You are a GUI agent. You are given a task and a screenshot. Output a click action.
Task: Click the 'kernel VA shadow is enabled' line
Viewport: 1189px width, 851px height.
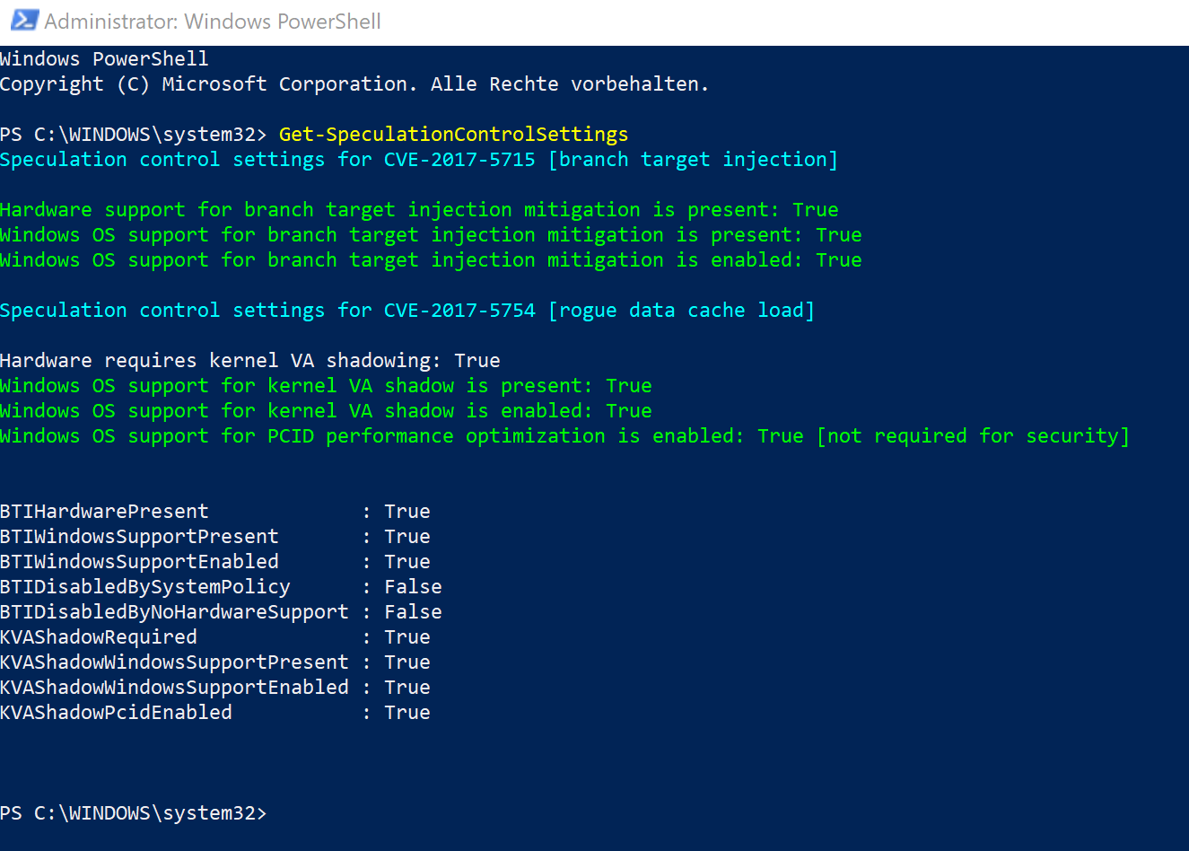[x=326, y=411]
